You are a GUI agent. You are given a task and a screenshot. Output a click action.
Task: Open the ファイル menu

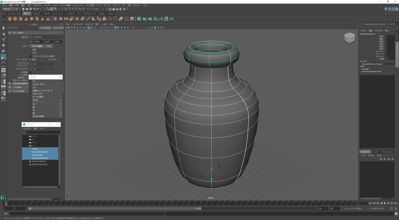click(x=4, y=5)
